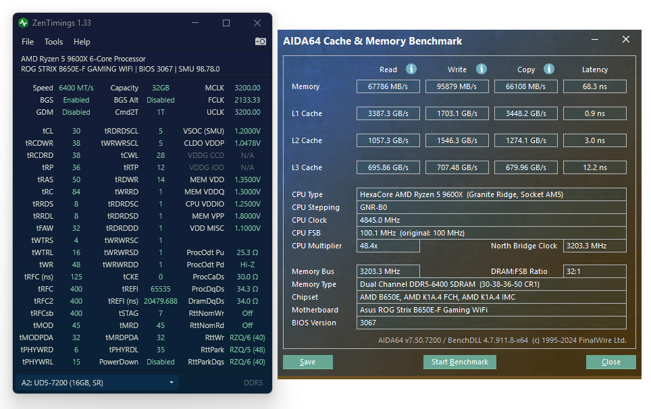The height and width of the screenshot is (409, 651).
Task: Maximize the ZenTimings window
Action: [x=226, y=23]
